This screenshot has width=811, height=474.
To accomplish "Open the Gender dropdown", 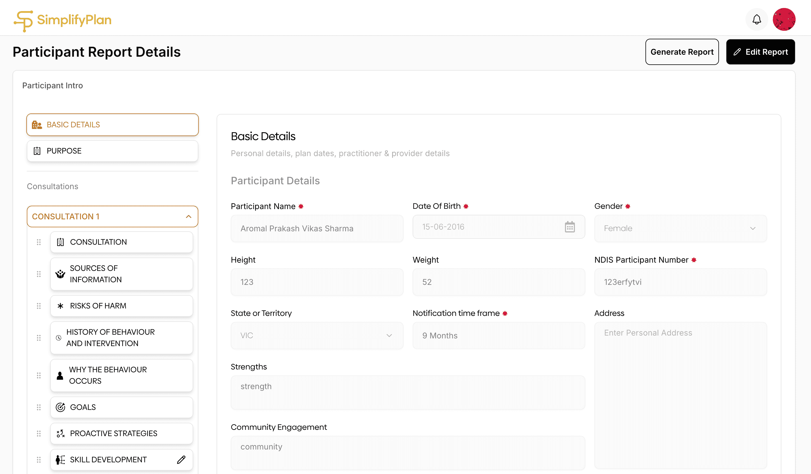I will coord(680,228).
